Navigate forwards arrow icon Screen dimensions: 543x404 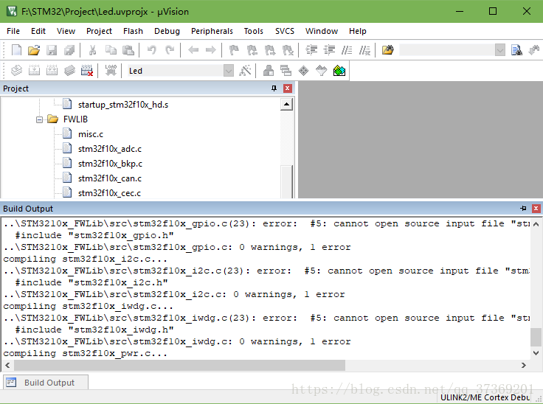210,50
